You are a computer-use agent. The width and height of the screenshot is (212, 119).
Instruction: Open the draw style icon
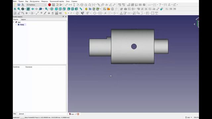23,9
